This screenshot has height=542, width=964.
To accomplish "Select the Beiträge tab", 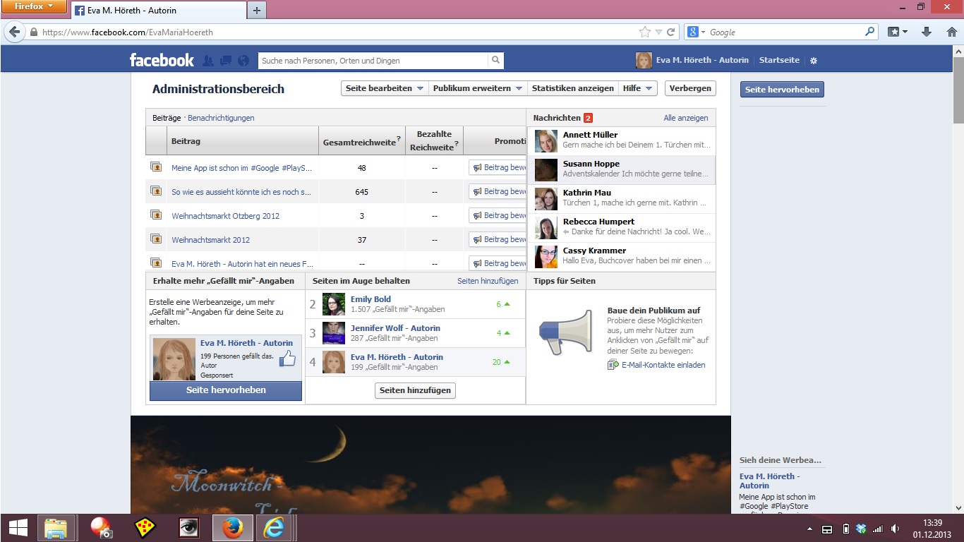I will click(x=167, y=118).
